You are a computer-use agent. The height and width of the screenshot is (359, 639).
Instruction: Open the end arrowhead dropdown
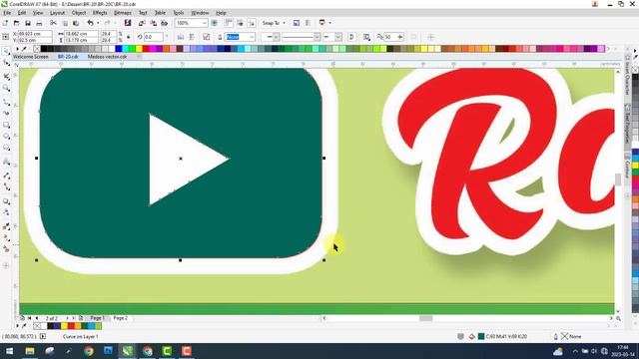[338, 37]
